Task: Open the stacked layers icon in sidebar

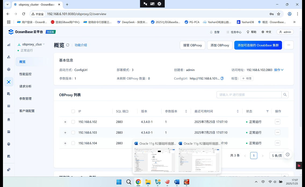Action: click(9, 106)
